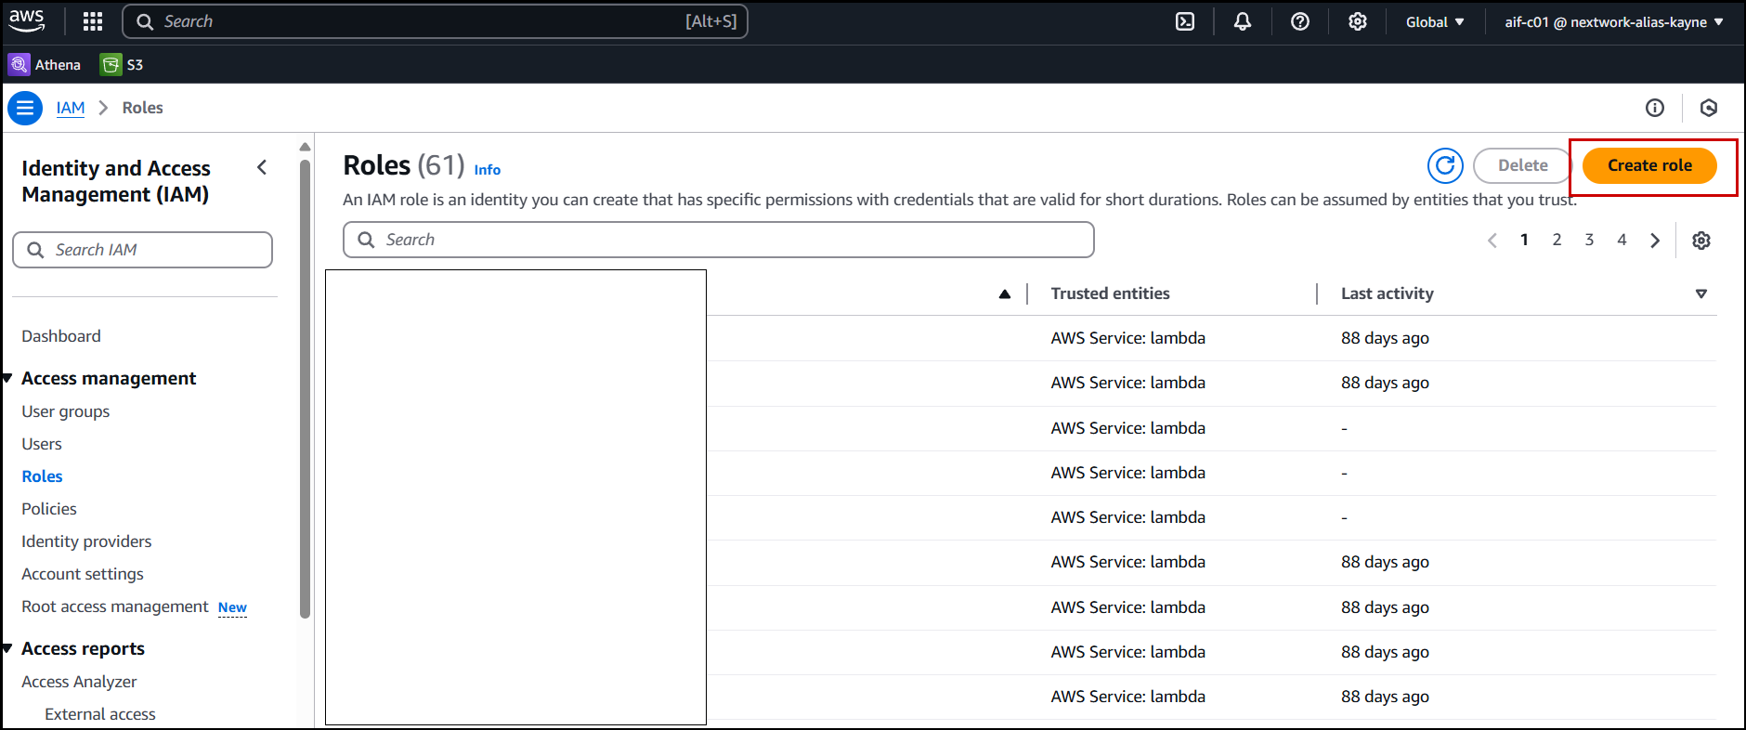
Task: Click the roles Search field
Action: pos(719,240)
